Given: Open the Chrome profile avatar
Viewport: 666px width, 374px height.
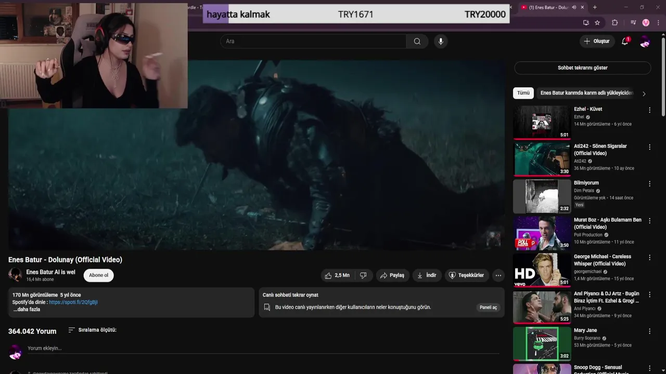Looking at the screenshot, I should click(x=646, y=22).
